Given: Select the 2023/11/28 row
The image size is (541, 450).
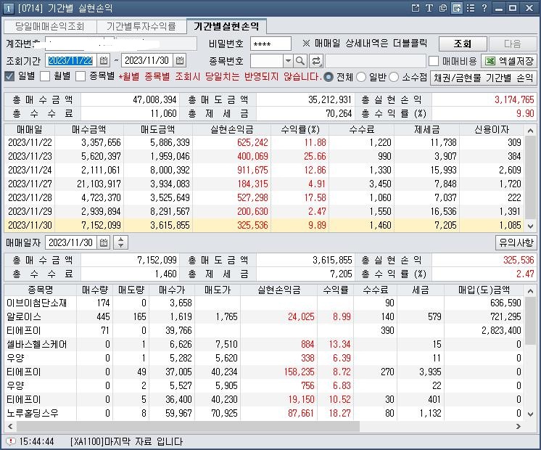Looking at the screenshot, I should [265, 197].
